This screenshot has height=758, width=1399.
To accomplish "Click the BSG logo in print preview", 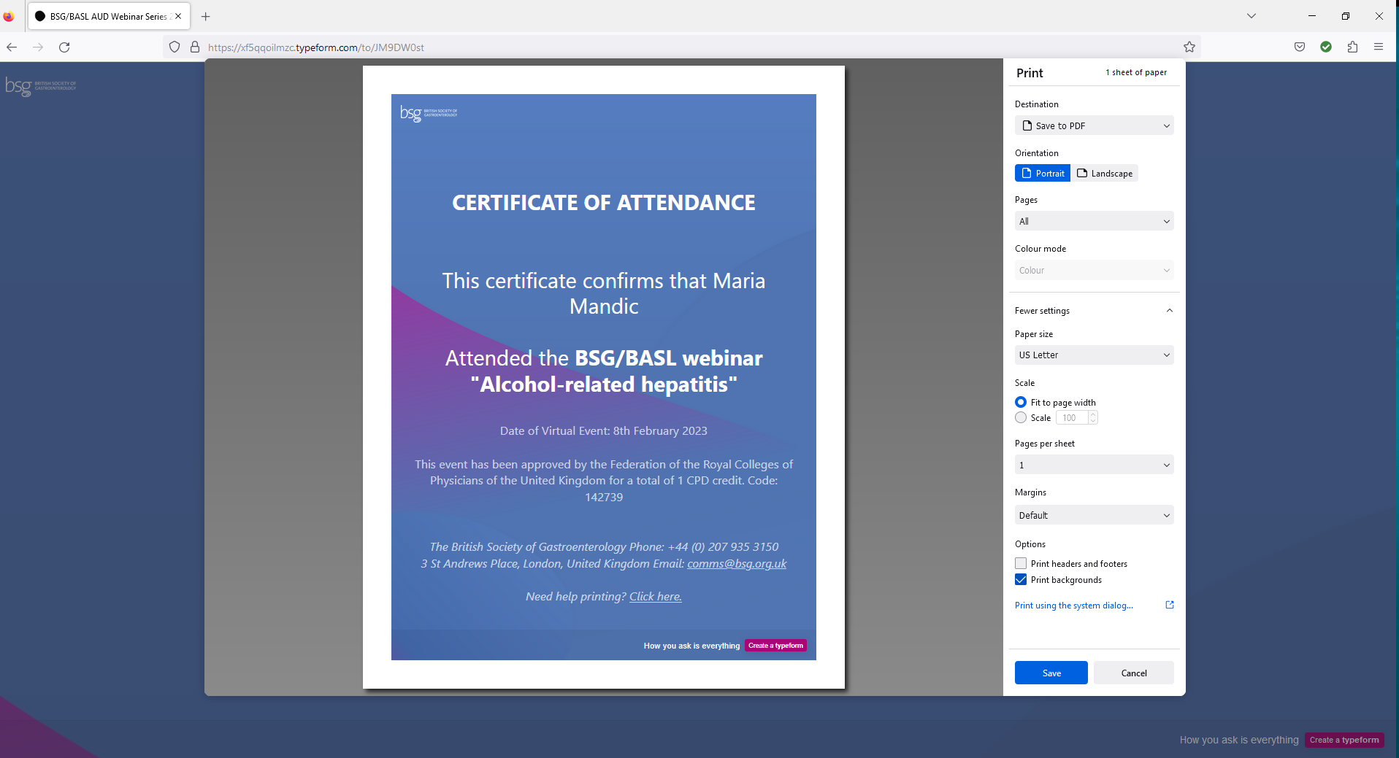I will 429,114.
